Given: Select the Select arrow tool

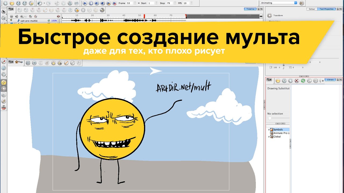Looking at the screenshot, I should (4, 12).
